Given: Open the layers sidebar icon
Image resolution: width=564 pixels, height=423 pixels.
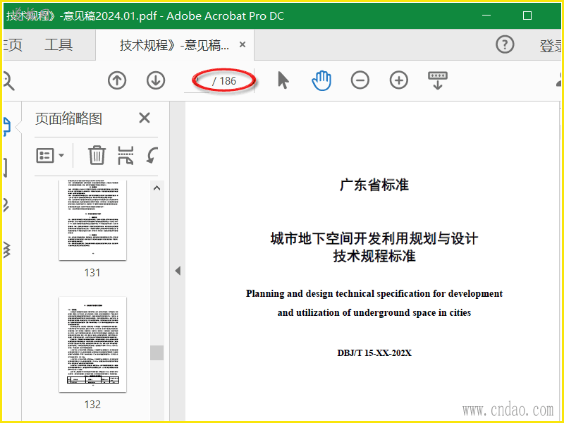Looking at the screenshot, I should pos(6,250).
